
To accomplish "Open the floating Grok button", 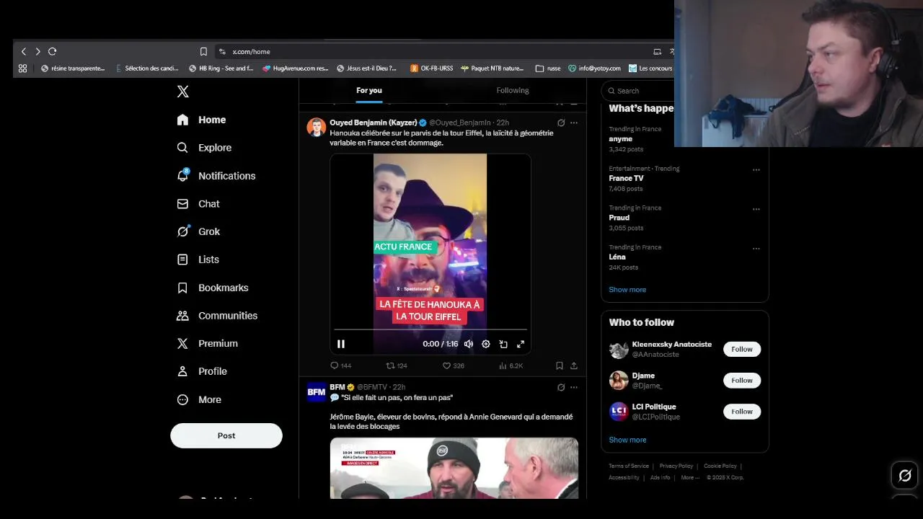I will [905, 475].
